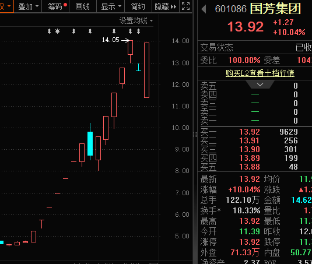Click the 卖一 sell row label
Image resolution: width=312 pixels, height=264 pixels.
point(208,121)
